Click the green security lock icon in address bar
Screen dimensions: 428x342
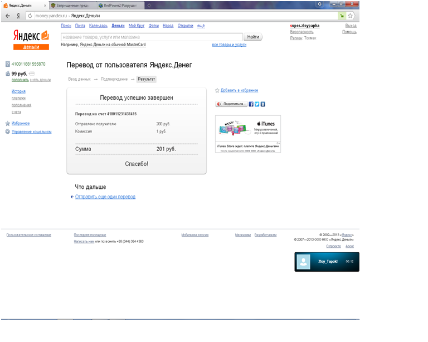point(342,16)
